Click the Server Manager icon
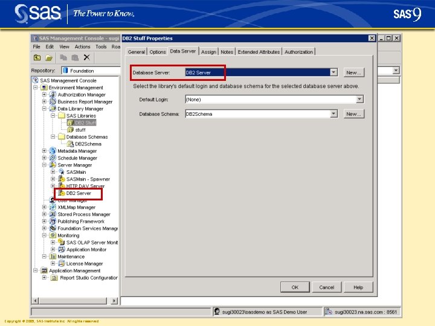435x326 pixels. tap(53, 165)
